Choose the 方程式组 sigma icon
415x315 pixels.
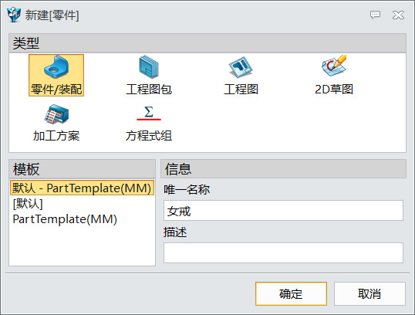pos(149,113)
